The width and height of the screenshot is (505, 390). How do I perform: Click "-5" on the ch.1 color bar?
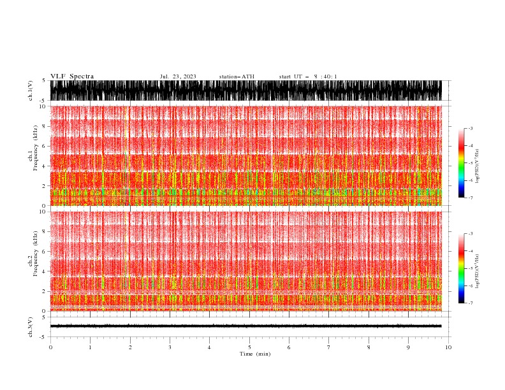[x=471, y=163]
